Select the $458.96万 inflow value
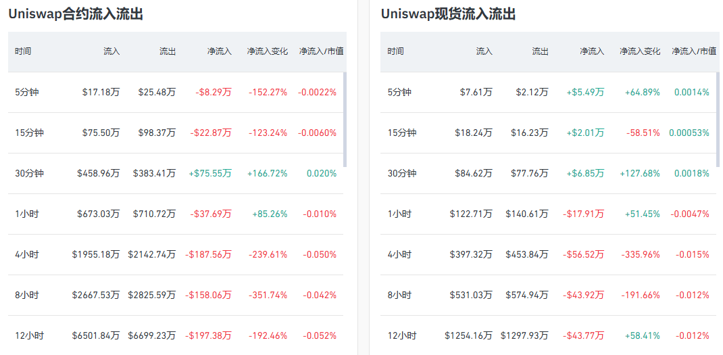Viewport: 723px width, 355px height. 99,174
